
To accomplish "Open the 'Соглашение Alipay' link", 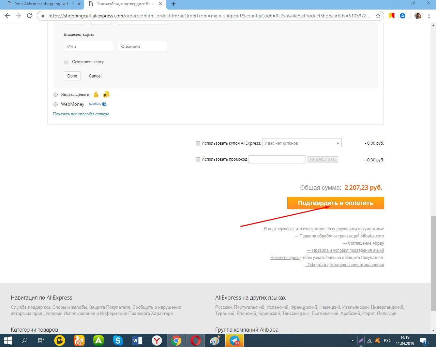I will pos(363,243).
